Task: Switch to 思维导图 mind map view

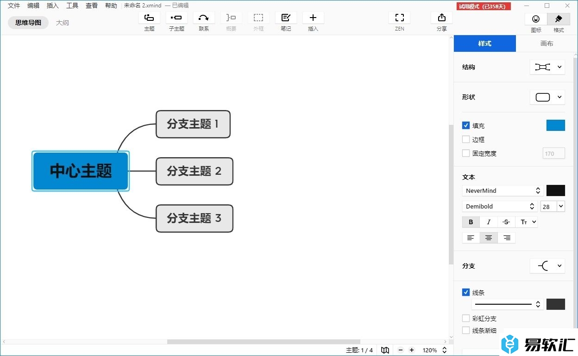Action: 28,22
